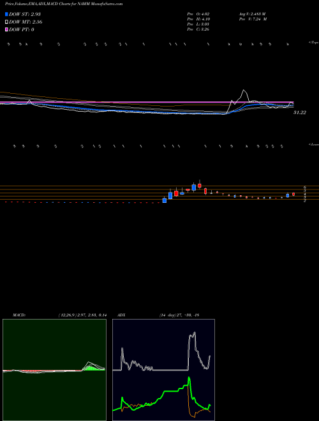Viewport: 319px width, 421px height.
Task: Click the white DOW MT legend swatch
Action: point(6,22)
